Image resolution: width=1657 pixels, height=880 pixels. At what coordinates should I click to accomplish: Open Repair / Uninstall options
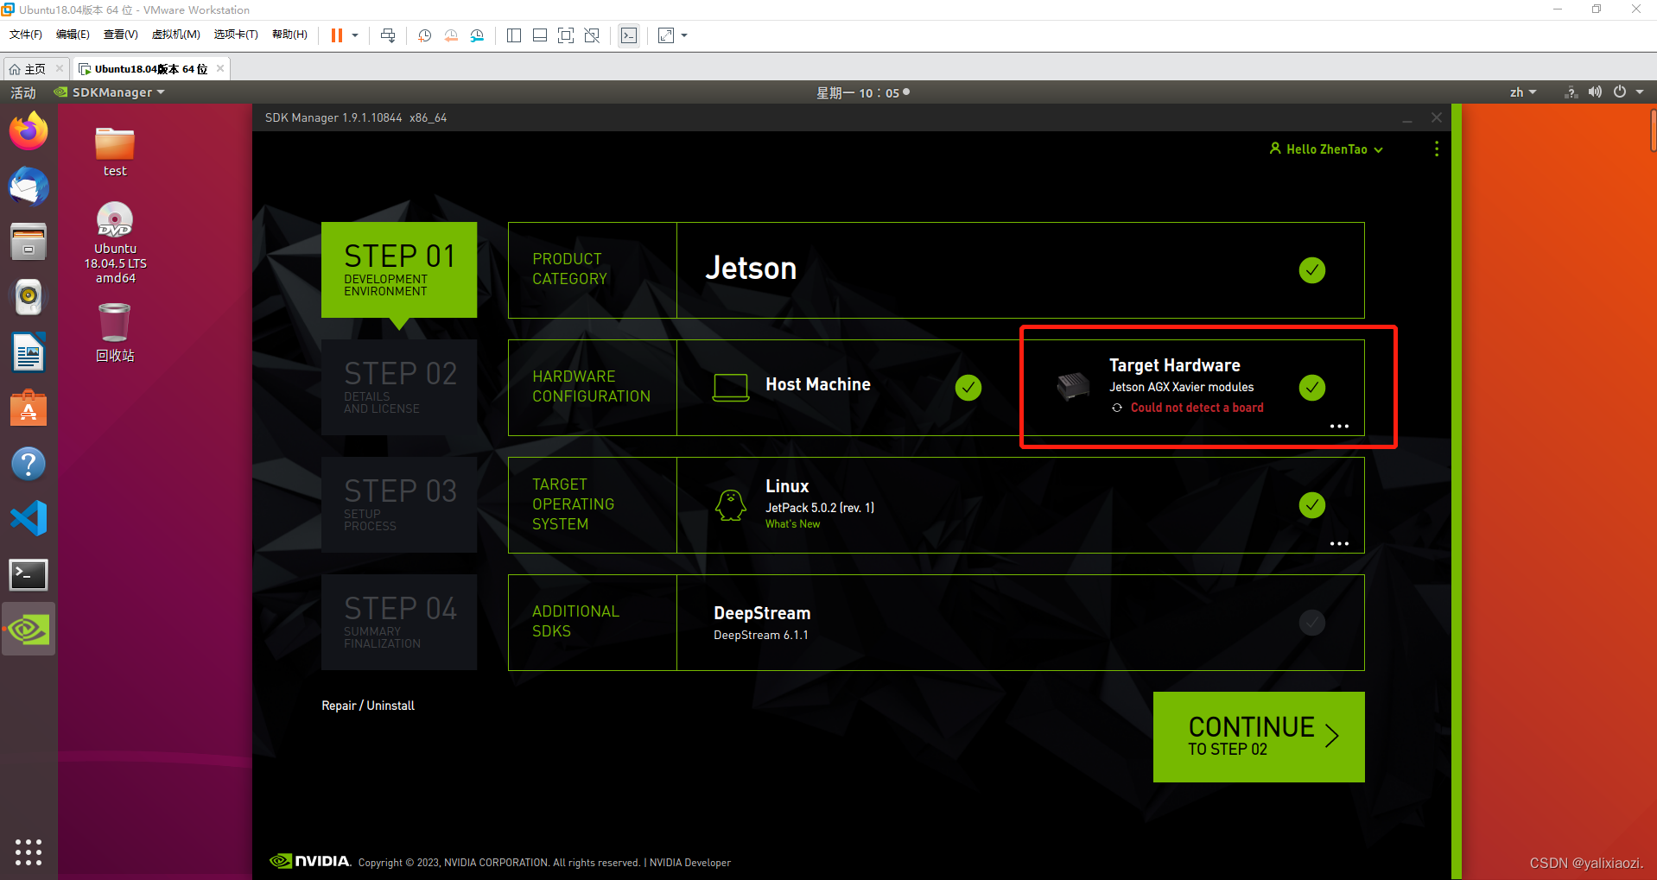[x=367, y=705]
